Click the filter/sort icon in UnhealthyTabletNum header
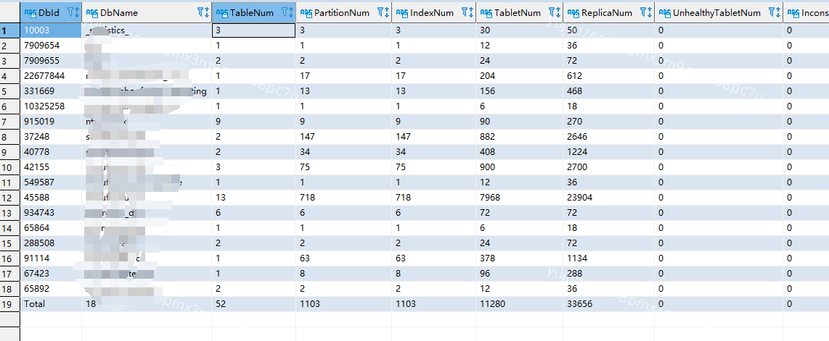The width and height of the screenshot is (829, 341). tap(773, 12)
